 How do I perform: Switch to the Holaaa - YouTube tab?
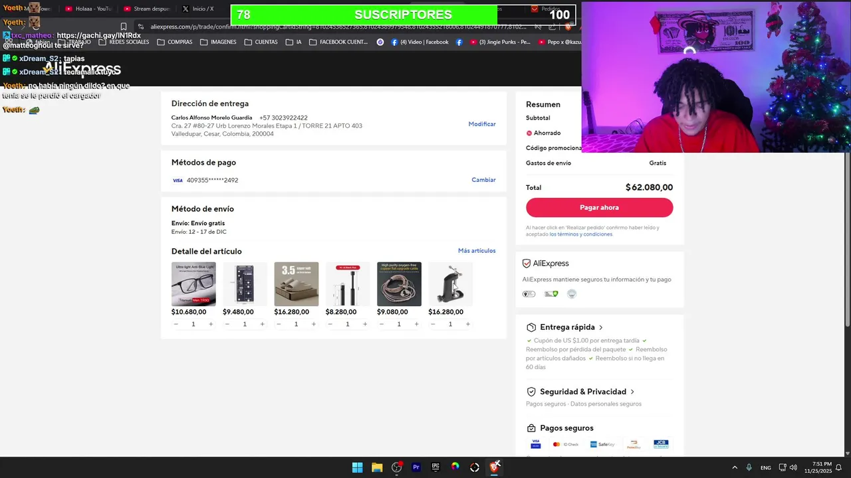point(89,9)
